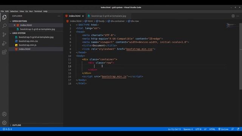
Task: Close index.html tab with the X
Action: pos(83,16)
